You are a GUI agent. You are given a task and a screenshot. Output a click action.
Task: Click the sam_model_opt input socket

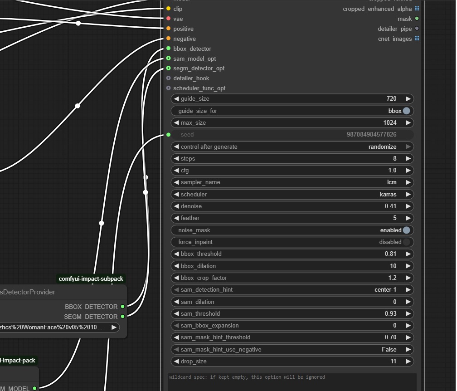[169, 59]
